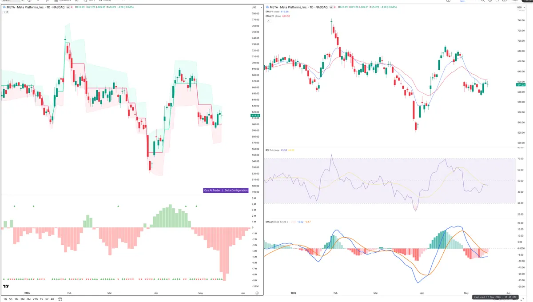
Task: Switch to the 3M time range
Action: (23, 299)
